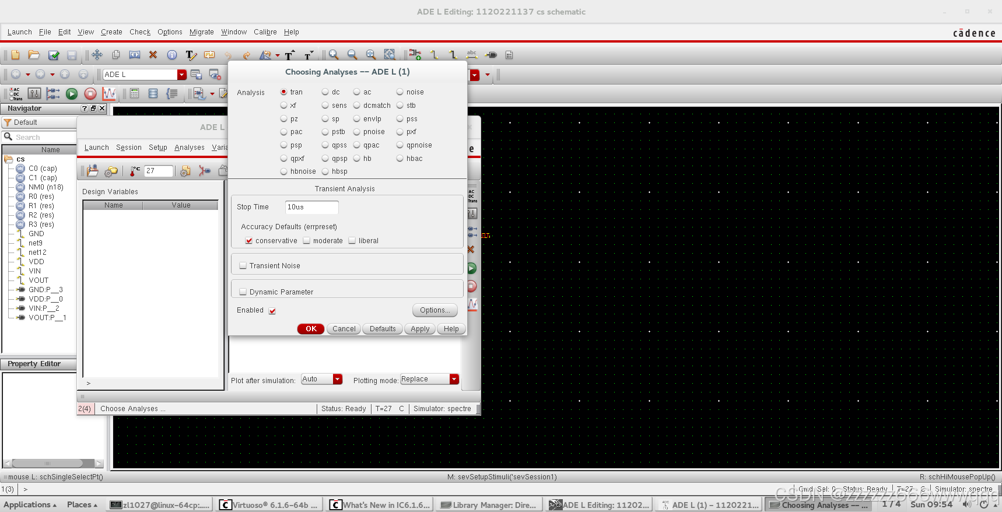Viewport: 1002px width, 512px height.
Task: Open the Session menu in ADE L window
Action: coord(129,148)
